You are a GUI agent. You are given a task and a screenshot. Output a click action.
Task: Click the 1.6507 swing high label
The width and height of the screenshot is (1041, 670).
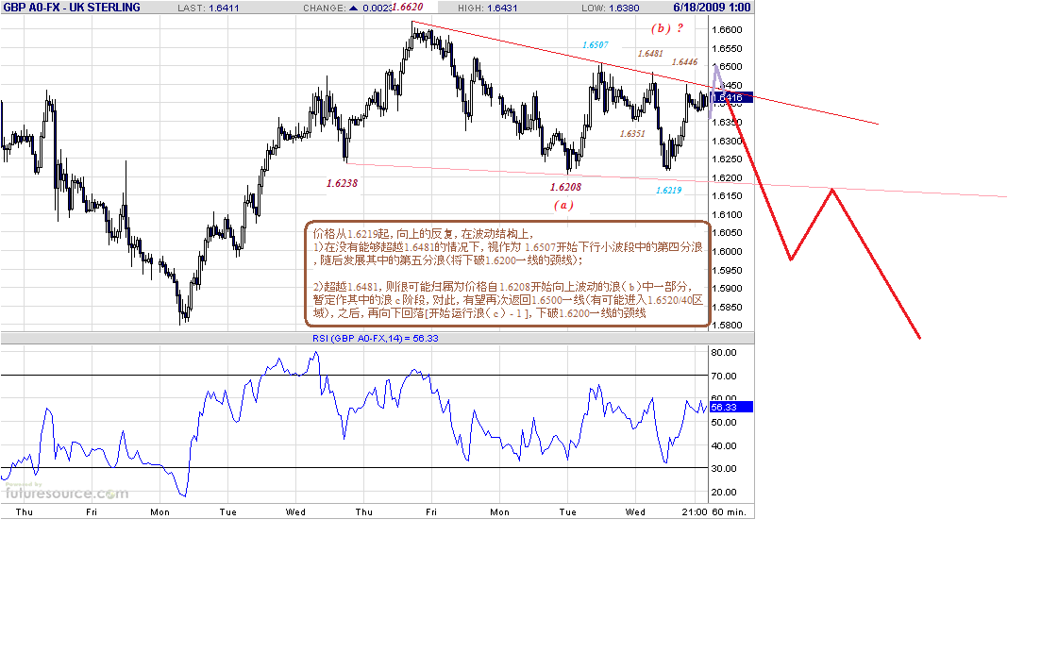595,45
